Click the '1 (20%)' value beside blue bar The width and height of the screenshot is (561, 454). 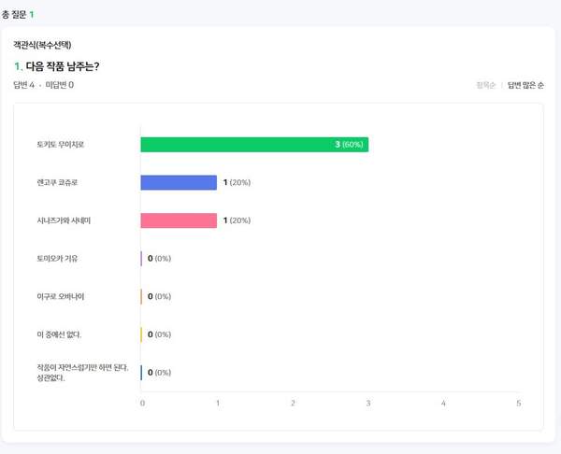click(237, 182)
